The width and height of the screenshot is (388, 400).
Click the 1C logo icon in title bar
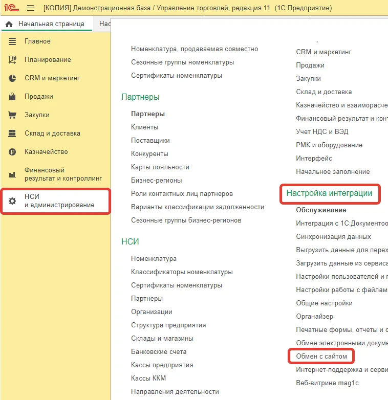point(12,8)
